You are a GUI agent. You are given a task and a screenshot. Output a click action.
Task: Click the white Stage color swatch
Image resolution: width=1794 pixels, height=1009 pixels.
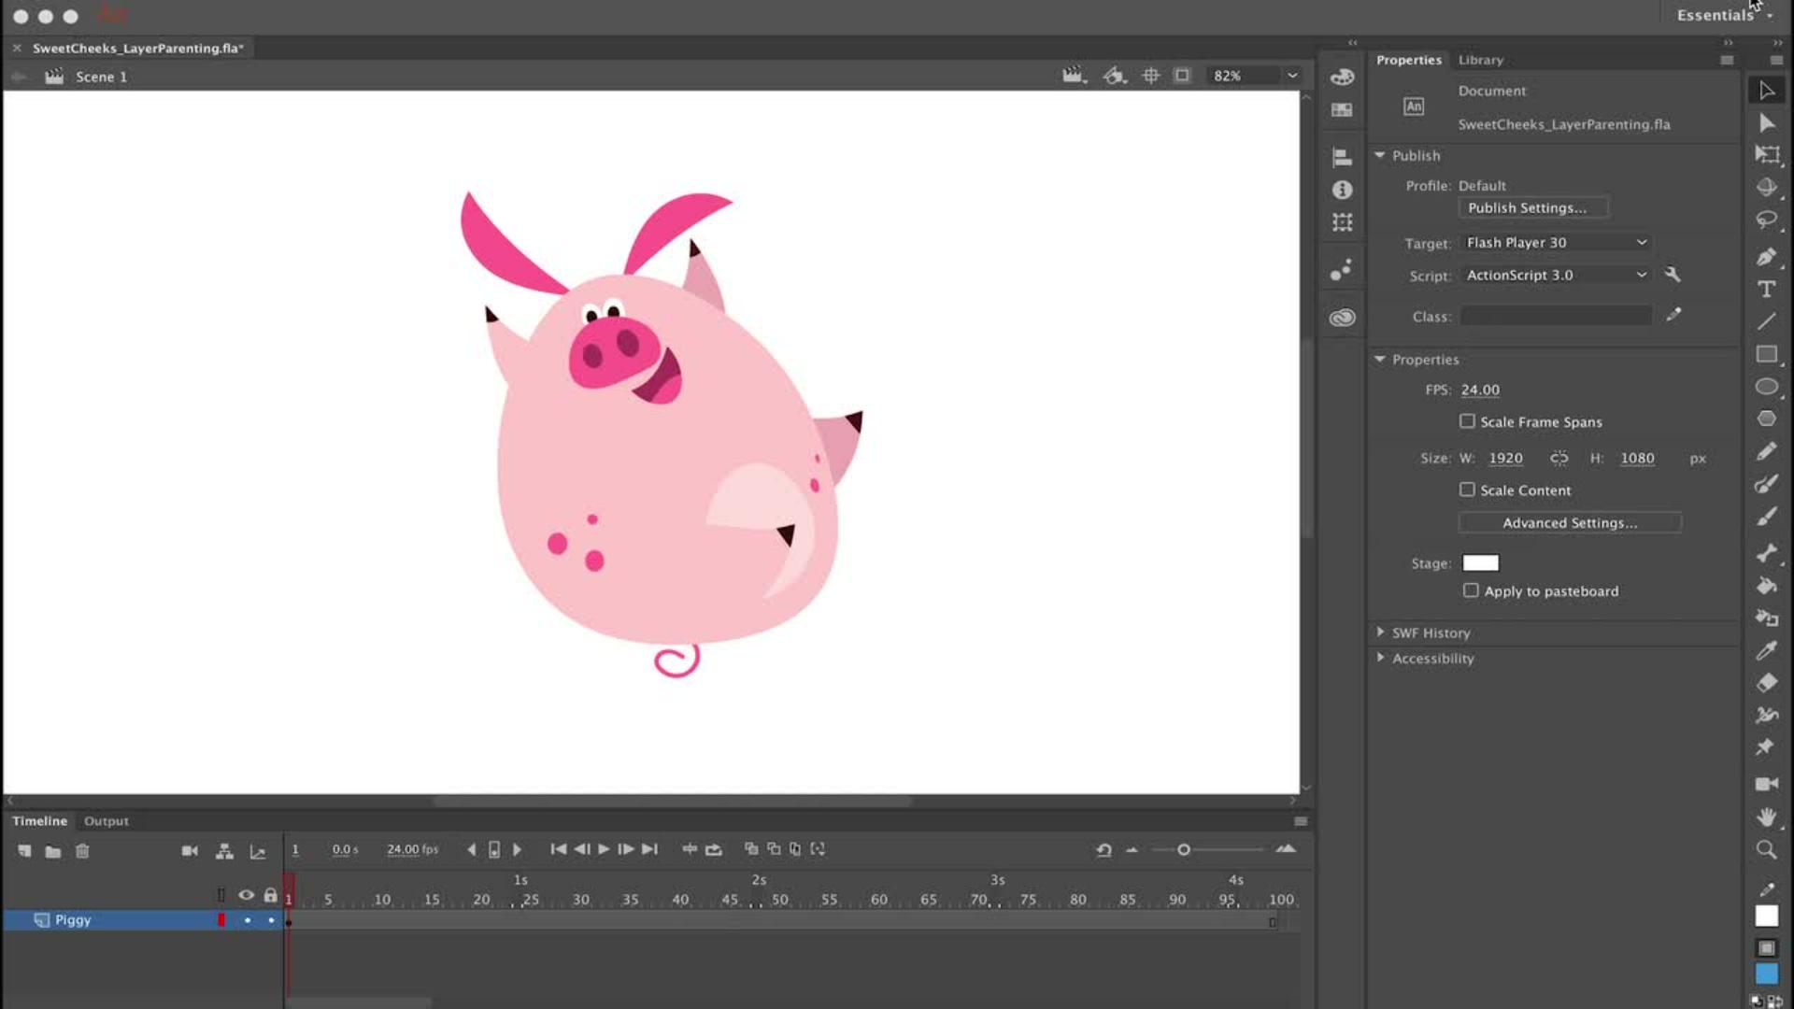click(1479, 562)
